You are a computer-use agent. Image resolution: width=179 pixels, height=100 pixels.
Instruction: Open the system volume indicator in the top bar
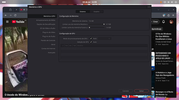tap(172, 2)
